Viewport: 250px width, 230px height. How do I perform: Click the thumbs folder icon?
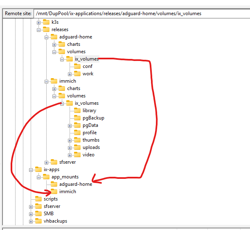coord(77,140)
